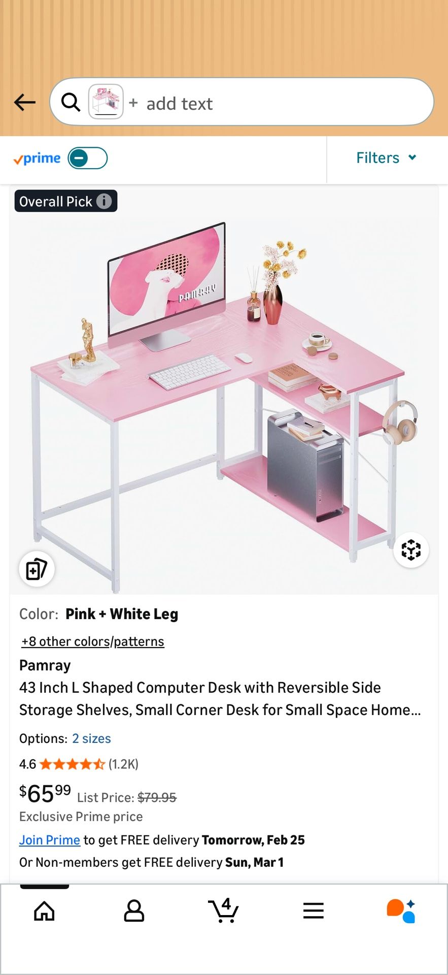Screen dimensions: 448x975
Task: Show +8 other colors/patterns
Action: (93, 641)
